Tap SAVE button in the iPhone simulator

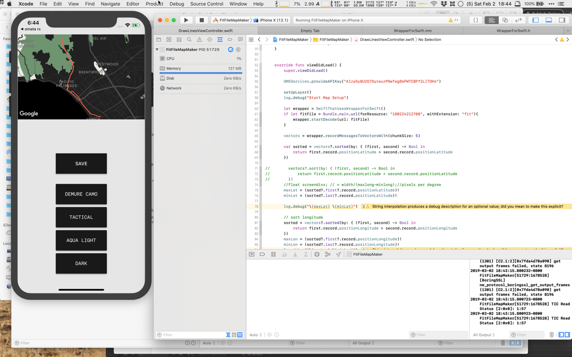pyautogui.click(x=81, y=164)
